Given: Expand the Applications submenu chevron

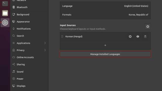Looking at the screenshot, I should point(45,43).
